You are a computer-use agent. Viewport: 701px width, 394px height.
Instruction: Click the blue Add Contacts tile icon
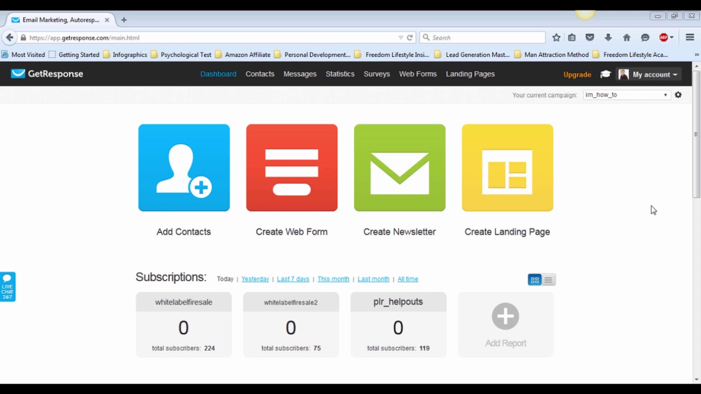pos(184,167)
